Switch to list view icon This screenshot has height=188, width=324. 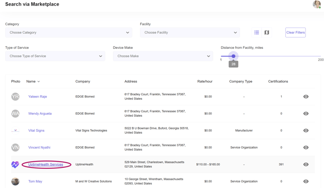coord(257,33)
